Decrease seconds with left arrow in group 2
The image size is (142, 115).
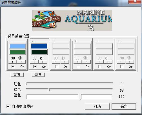[x=34, y=62]
